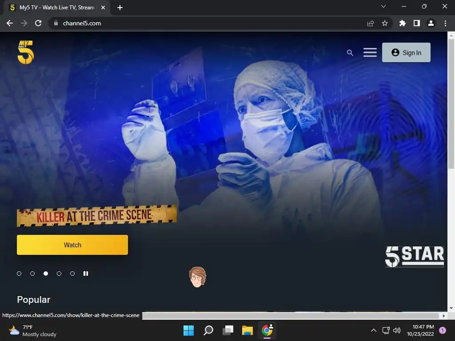The width and height of the screenshot is (455, 341).
Task: Click the scroll up arrow
Action: 451,36
